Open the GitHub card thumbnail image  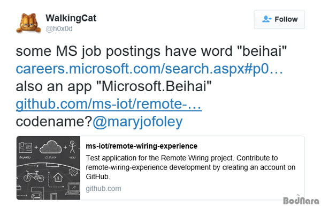pos(48,168)
